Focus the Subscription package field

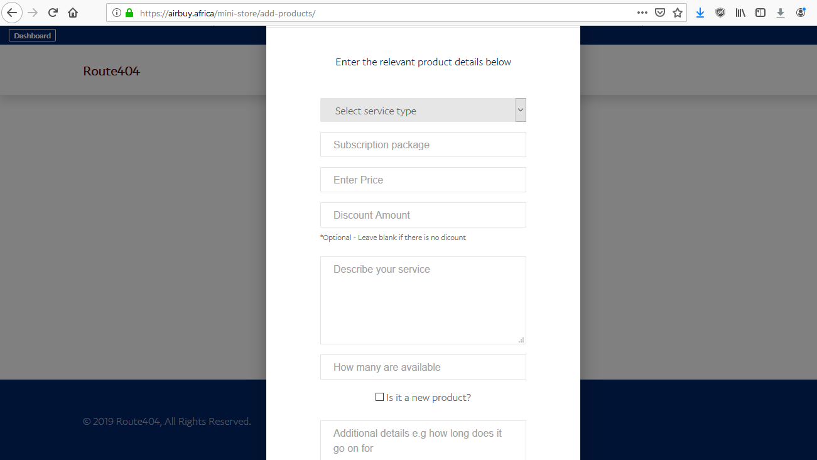423,145
